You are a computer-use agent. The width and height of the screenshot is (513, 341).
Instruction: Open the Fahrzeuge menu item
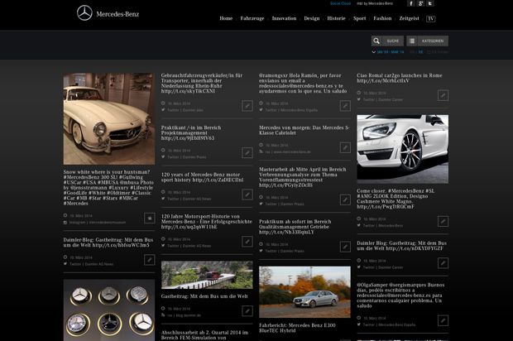tap(252, 18)
